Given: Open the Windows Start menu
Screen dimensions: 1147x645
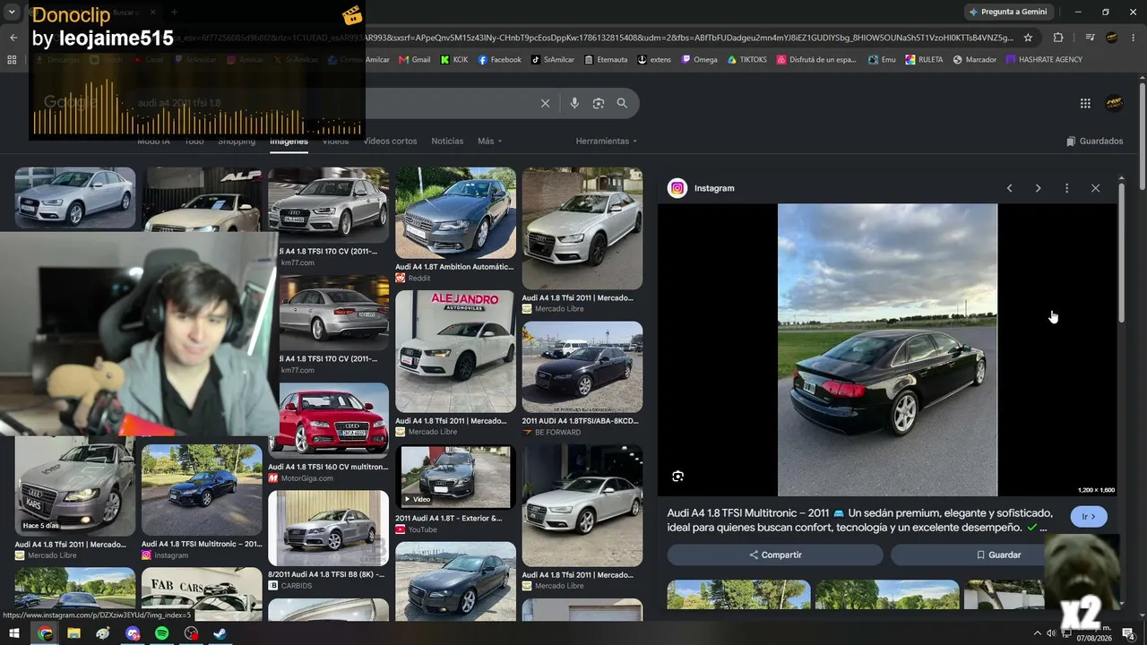Looking at the screenshot, I should click(14, 633).
